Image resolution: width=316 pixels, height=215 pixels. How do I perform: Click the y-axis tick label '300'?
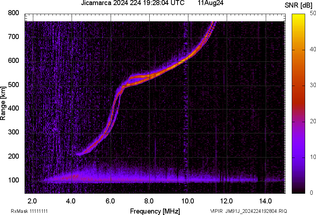pos(13,132)
